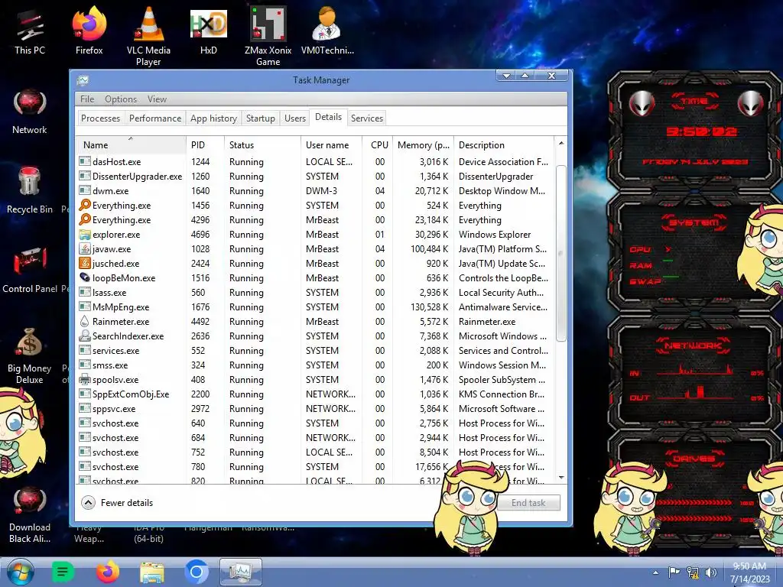Open the This PC desktop icon

(x=30, y=31)
